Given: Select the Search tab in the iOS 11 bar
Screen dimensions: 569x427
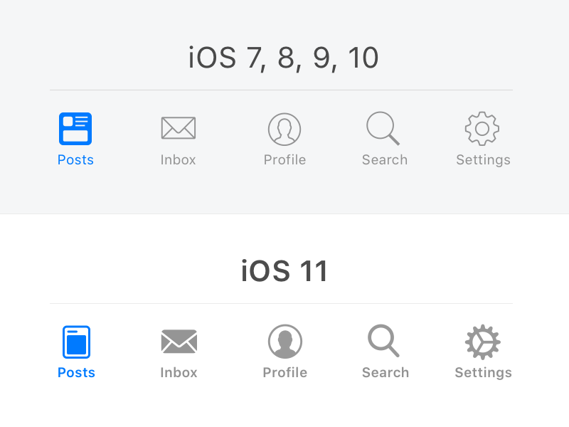Looking at the screenshot, I should click(385, 372).
